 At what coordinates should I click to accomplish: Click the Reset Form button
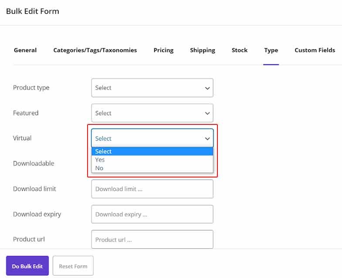click(x=73, y=266)
